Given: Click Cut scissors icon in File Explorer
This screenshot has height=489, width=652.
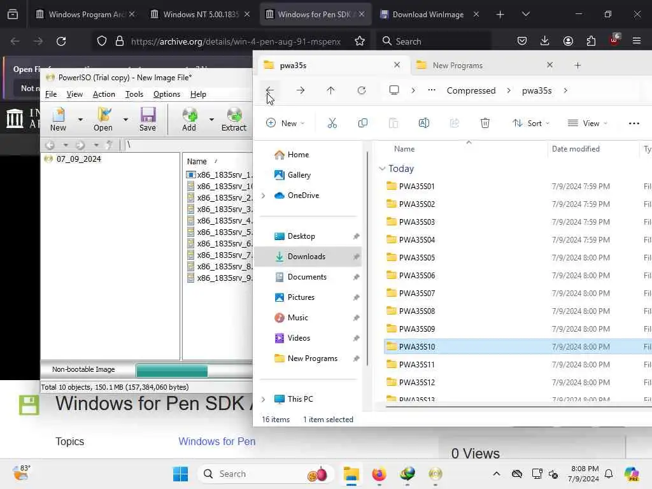Looking at the screenshot, I should (332, 123).
